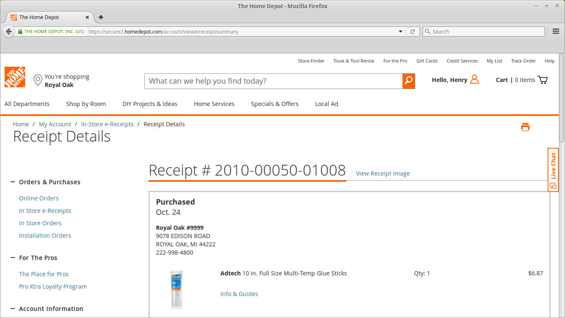565x318 pixels.
Task: Open In Store Orders sidebar link
Action: [x=40, y=223]
